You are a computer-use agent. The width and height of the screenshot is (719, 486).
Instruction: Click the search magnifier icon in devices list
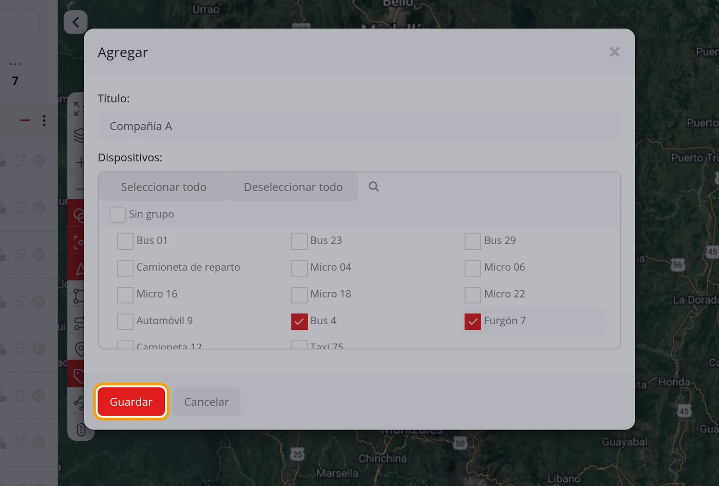pos(373,186)
